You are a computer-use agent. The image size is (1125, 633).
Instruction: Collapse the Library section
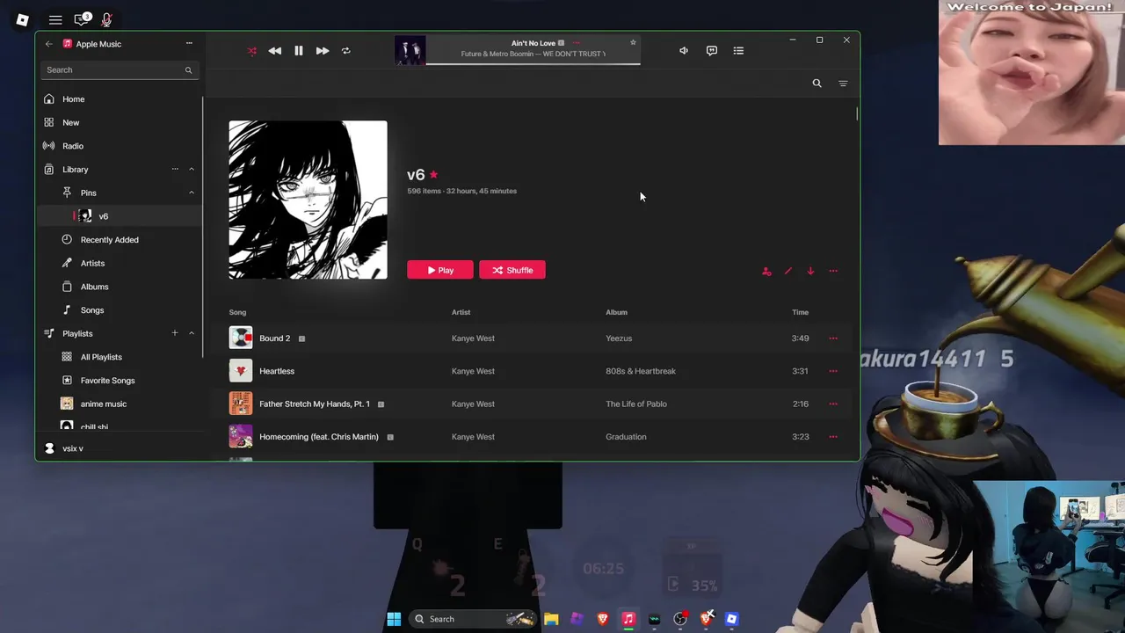192,169
